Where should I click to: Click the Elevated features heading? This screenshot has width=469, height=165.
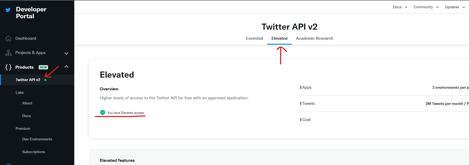(x=117, y=160)
